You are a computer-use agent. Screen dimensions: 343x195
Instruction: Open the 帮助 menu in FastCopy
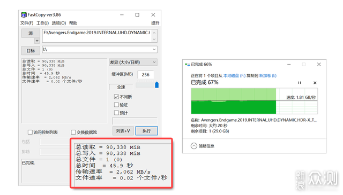click(73, 23)
